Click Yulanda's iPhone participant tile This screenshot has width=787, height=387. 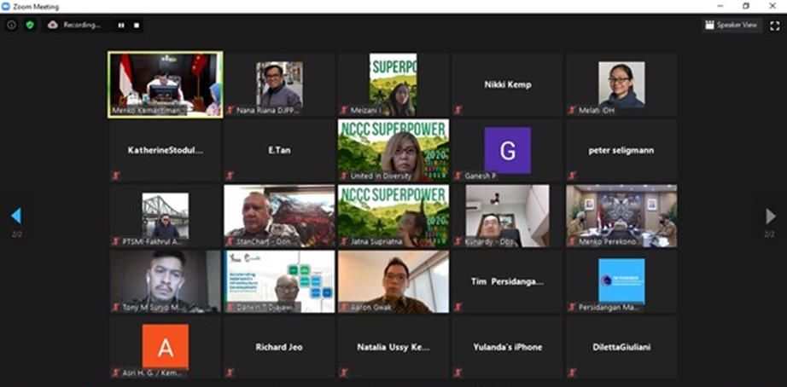pos(507,347)
